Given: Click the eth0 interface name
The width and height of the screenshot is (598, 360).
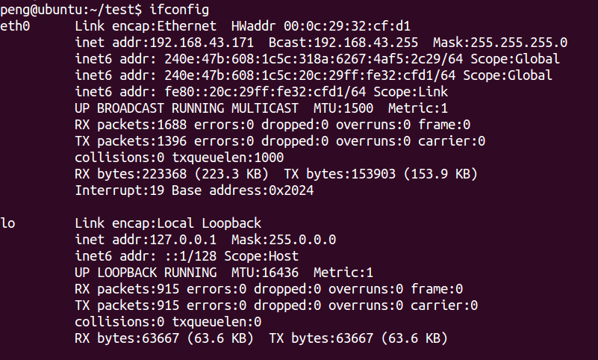Looking at the screenshot, I should coord(15,26).
